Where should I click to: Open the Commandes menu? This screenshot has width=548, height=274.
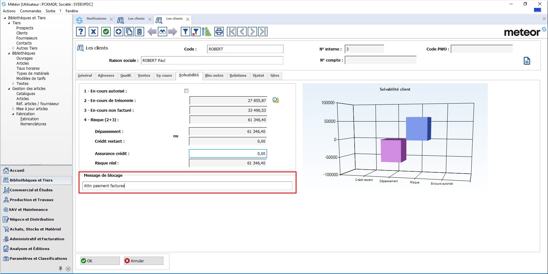31,11
